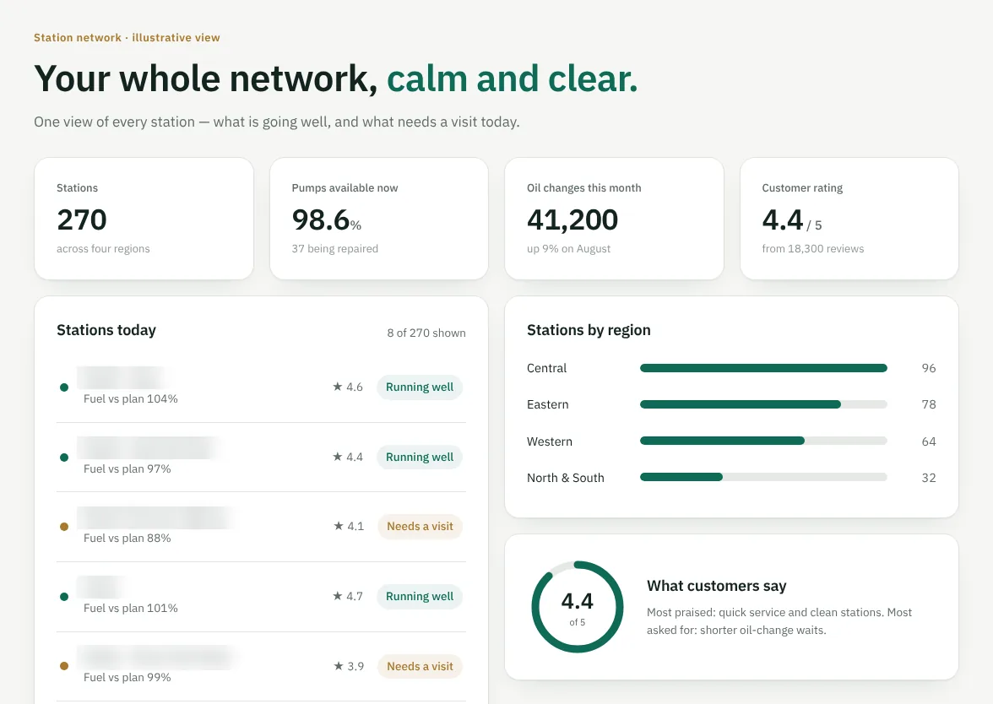Click the North & South station count 32
The image size is (993, 704).
[929, 478]
